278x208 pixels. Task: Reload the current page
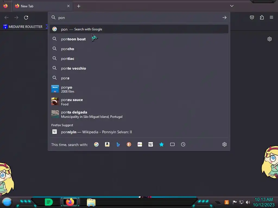point(26,18)
